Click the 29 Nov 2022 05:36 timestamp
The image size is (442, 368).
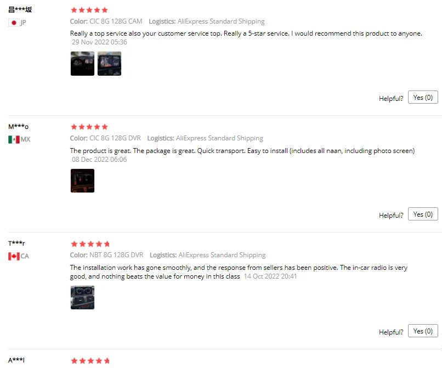[x=99, y=42]
